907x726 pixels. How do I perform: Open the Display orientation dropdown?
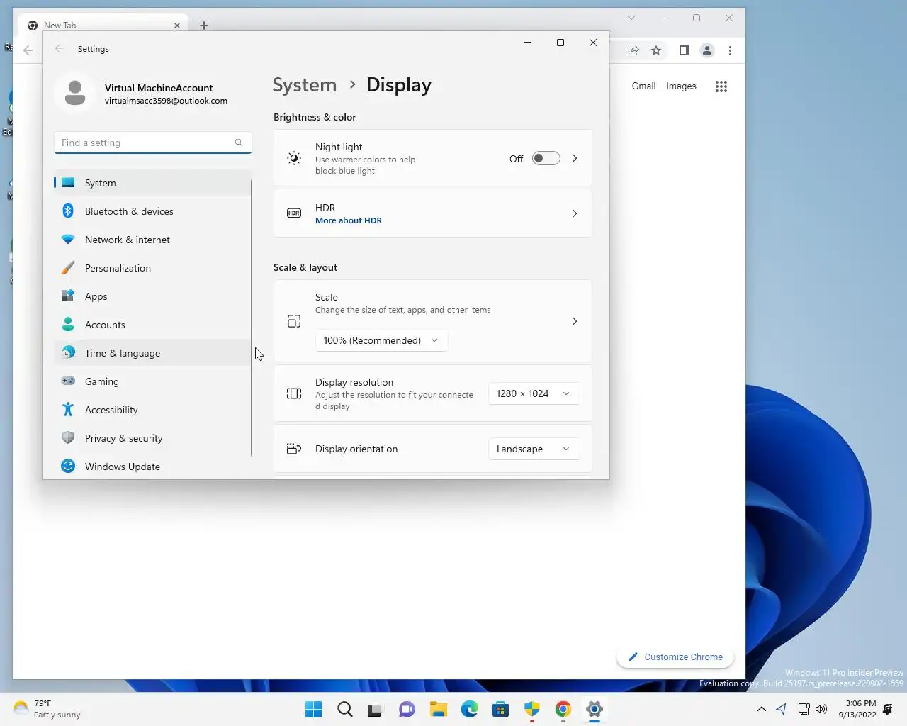(x=534, y=449)
